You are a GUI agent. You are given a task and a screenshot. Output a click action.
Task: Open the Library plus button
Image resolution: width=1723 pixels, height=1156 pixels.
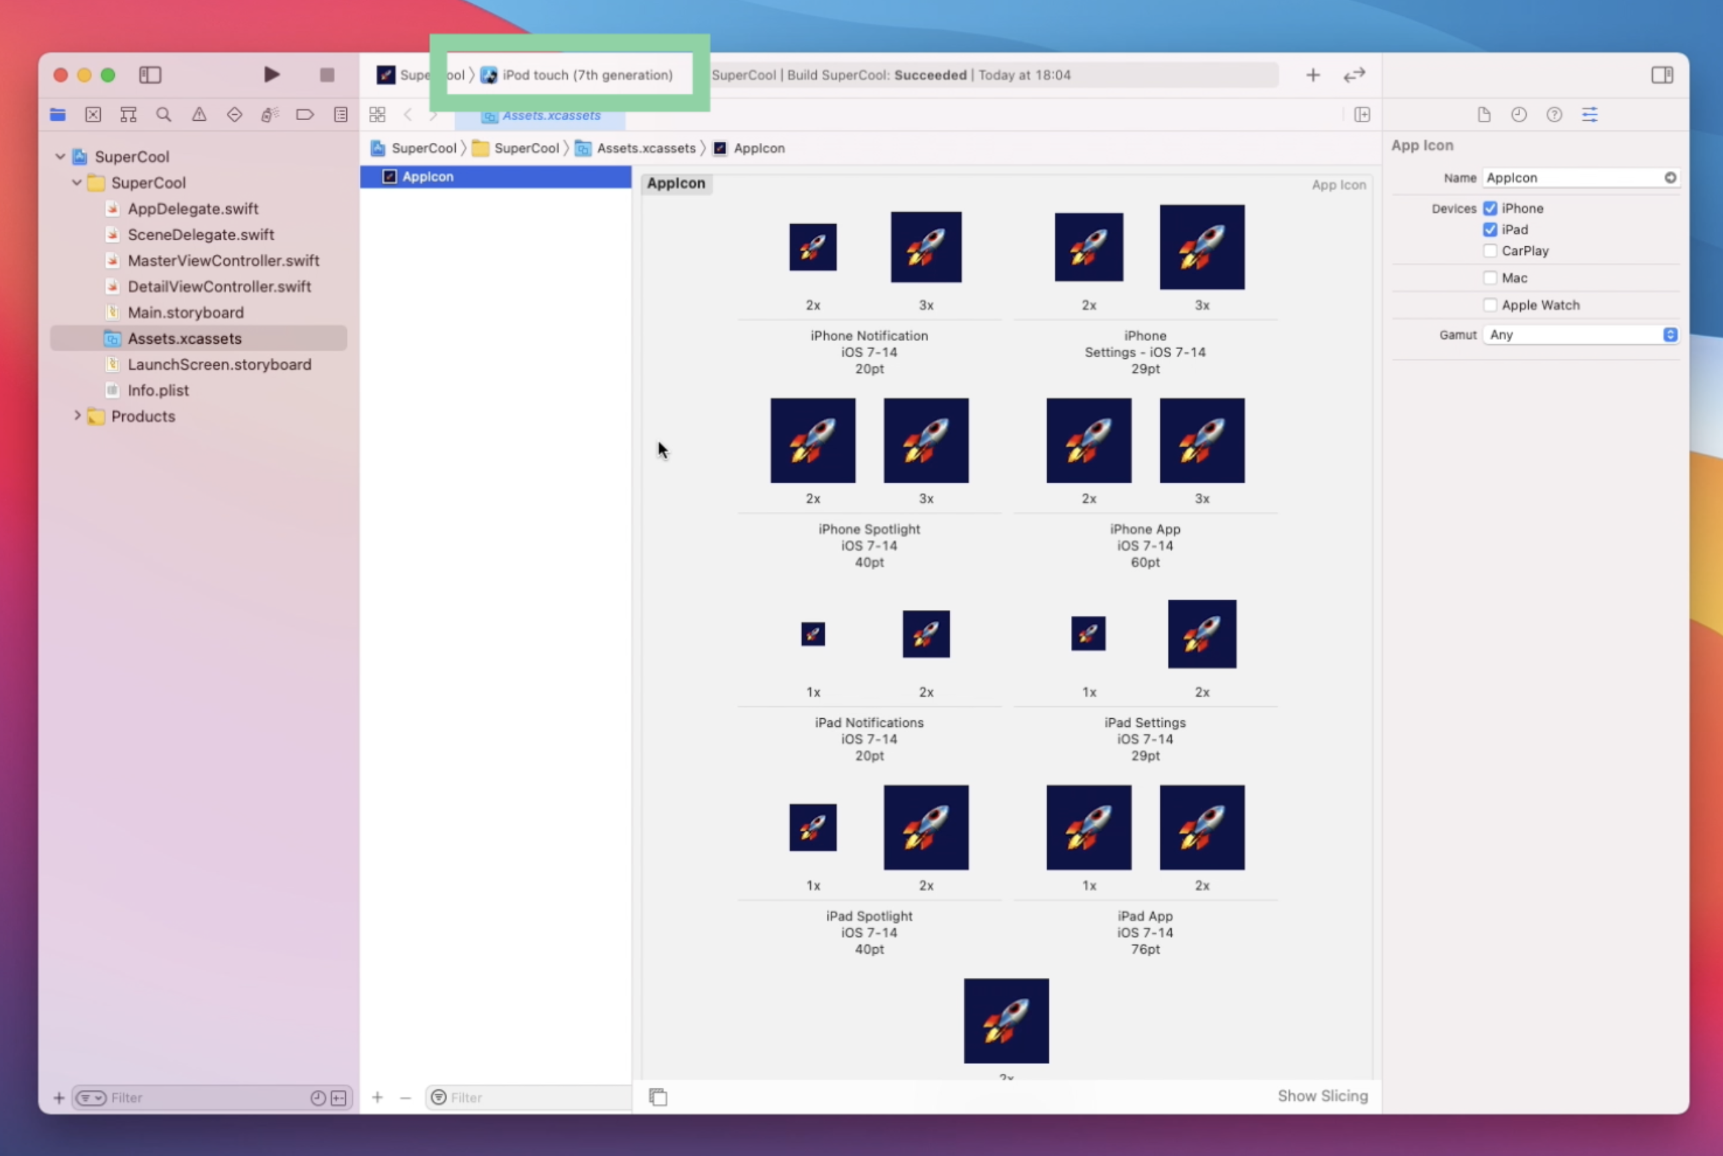(x=1313, y=75)
